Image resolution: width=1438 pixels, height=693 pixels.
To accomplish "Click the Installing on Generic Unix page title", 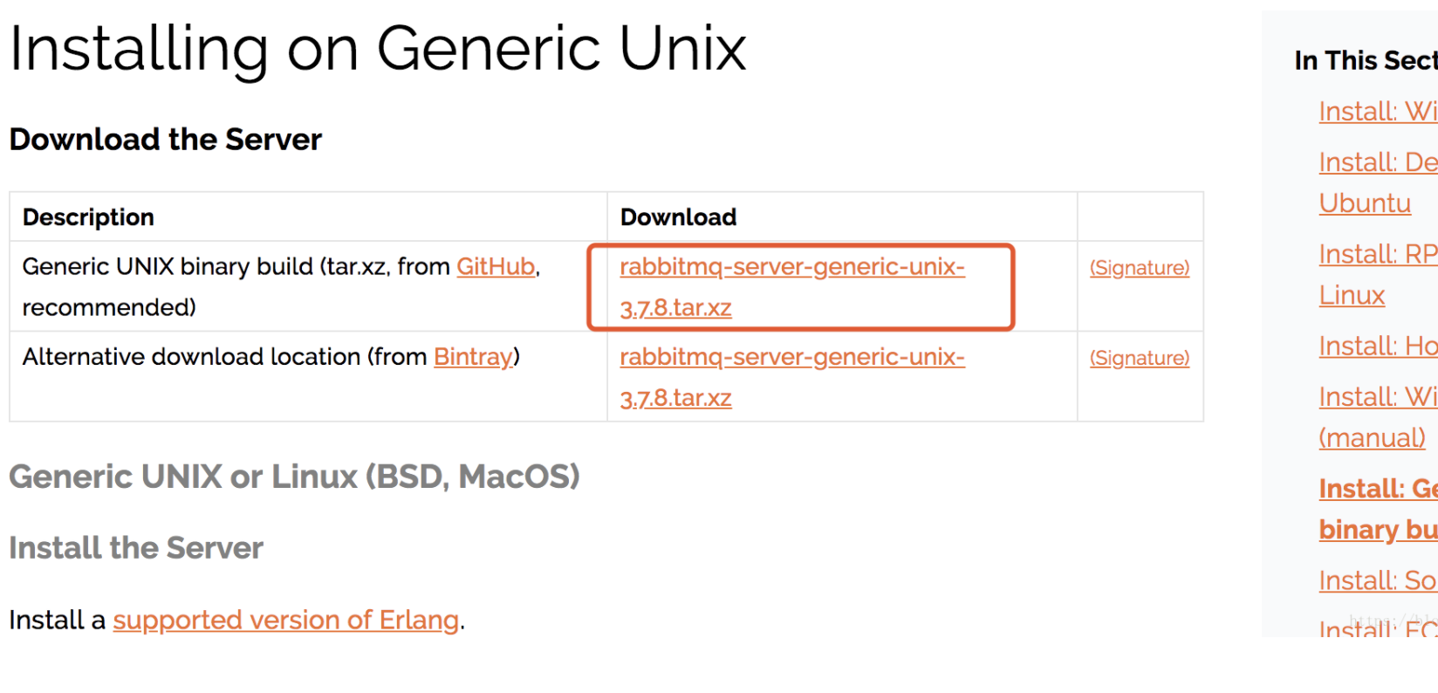I will (377, 48).
